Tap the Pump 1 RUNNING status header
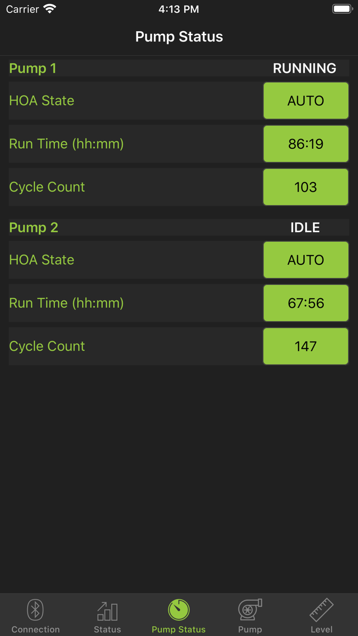 304,69
